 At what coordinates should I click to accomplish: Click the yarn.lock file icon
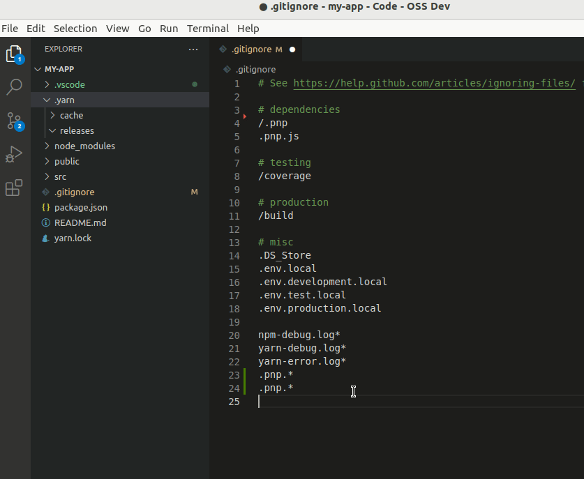pyautogui.click(x=46, y=238)
